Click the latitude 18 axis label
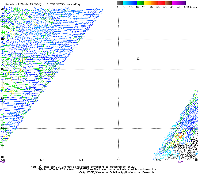The height and width of the screenshot is (174, 198). [2, 39]
